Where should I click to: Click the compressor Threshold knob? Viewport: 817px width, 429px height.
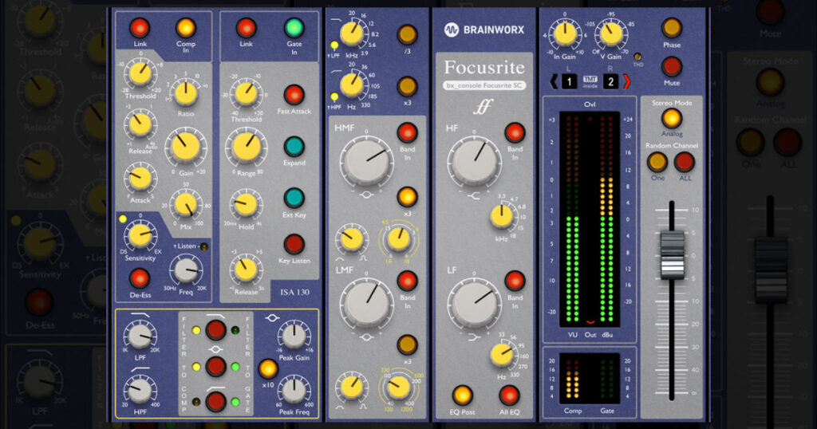[x=140, y=74]
